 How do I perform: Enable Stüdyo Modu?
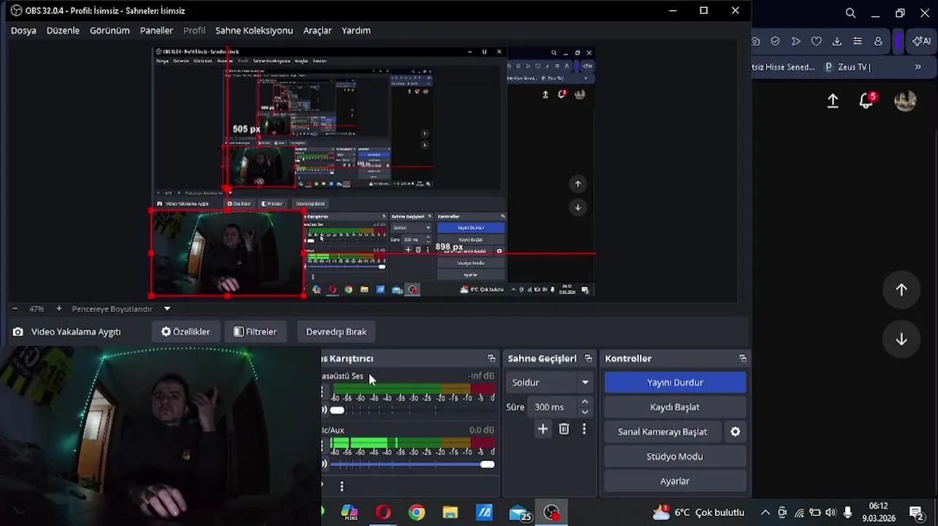pos(675,457)
